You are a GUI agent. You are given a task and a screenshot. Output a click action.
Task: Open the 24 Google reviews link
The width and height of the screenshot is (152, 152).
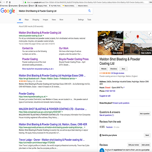point(118,73)
